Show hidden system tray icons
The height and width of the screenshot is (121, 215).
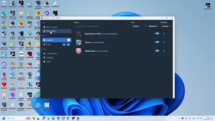[x=179, y=118]
